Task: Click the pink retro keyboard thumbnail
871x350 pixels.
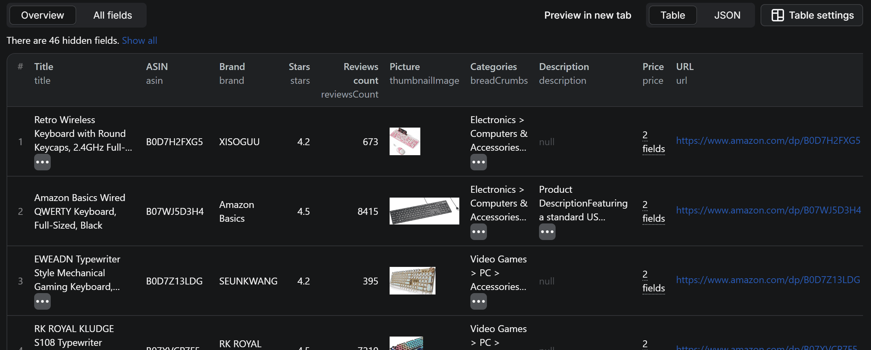Action: (x=404, y=141)
